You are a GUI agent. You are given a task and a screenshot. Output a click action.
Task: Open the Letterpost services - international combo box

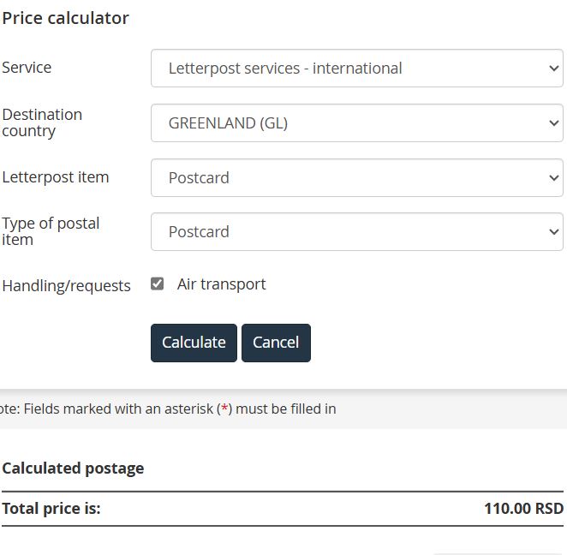point(357,69)
